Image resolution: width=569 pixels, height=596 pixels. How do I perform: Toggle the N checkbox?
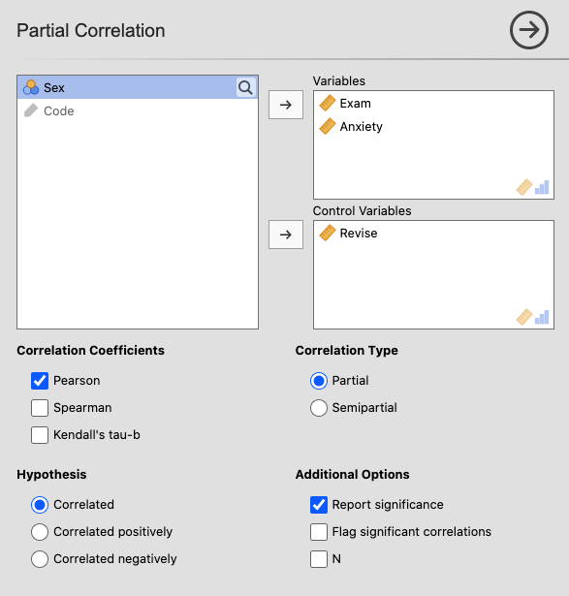coord(319,559)
